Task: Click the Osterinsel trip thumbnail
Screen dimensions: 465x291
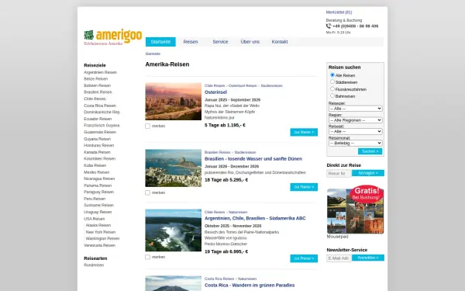Action: pos(173,102)
